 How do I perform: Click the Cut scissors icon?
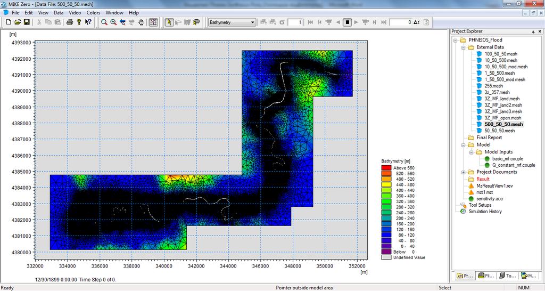39,22
